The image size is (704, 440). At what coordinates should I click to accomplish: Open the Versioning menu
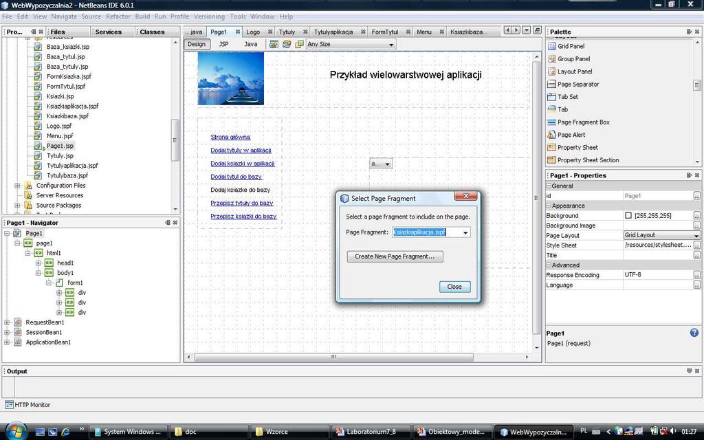pos(209,16)
